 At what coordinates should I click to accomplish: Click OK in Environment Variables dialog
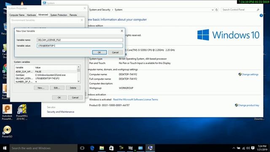[59, 98]
